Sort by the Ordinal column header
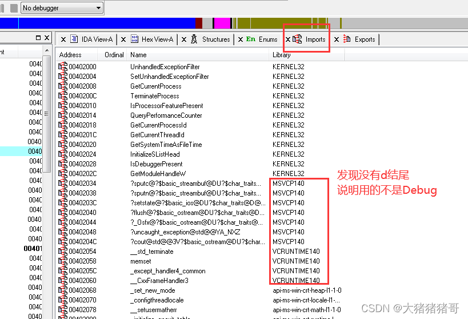The width and height of the screenshot is (468, 319). point(114,55)
